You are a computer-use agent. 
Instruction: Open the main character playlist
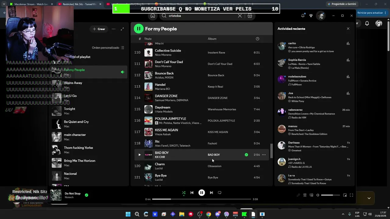point(89,137)
